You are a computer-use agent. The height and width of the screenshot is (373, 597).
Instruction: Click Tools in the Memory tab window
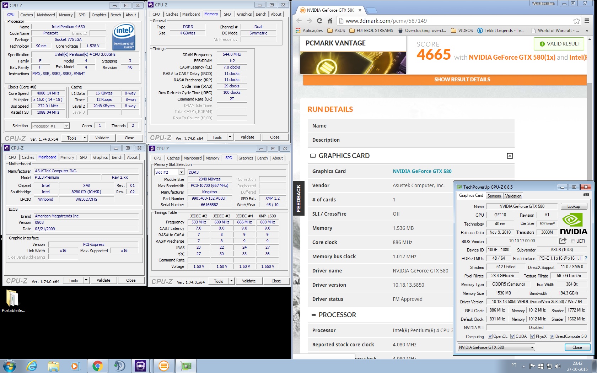point(217,137)
